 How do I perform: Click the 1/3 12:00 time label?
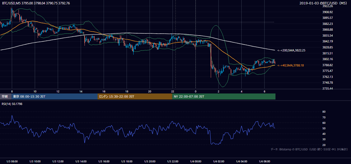58,162
